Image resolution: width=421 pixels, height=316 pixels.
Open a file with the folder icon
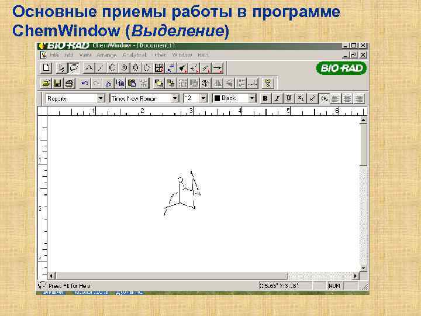[46, 83]
